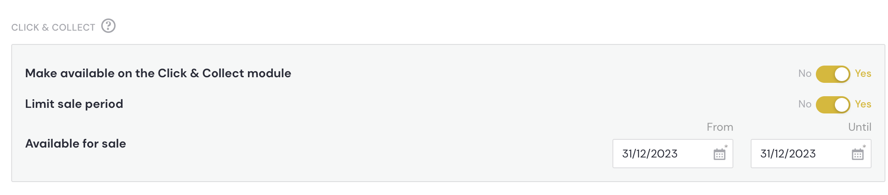Choose Yes for Limit sale period
Screen dimensions: 888x195
coord(863,104)
